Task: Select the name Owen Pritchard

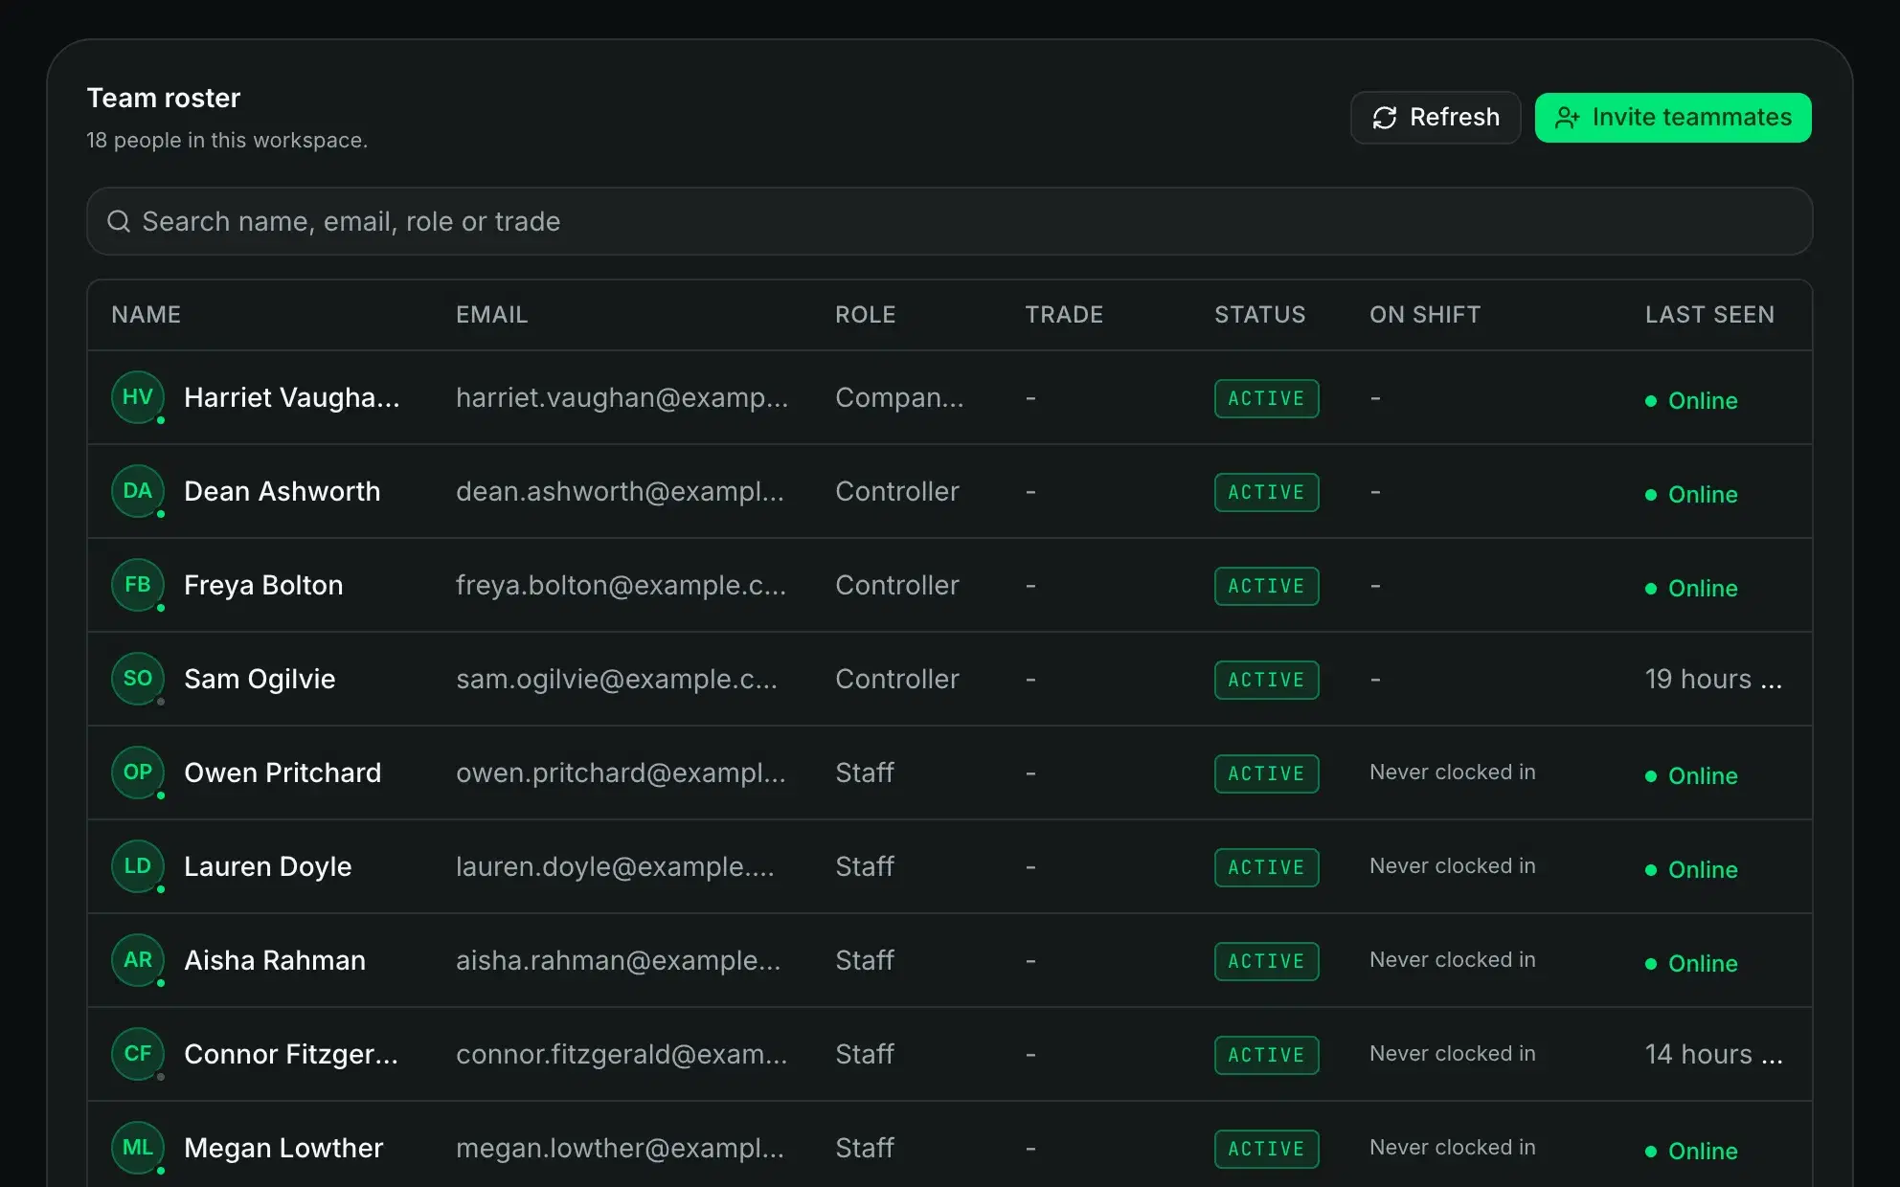Action: (283, 773)
